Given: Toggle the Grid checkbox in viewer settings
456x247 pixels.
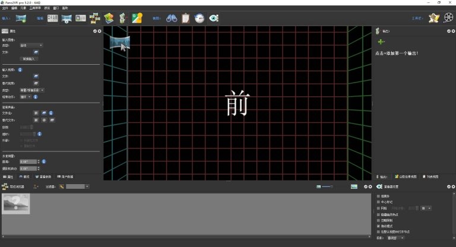Looking at the screenshot, I should 378,208.
